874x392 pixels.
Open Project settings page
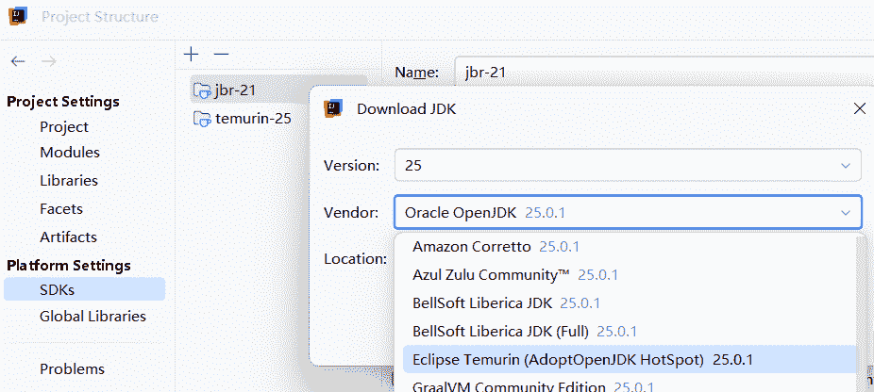[x=64, y=127]
